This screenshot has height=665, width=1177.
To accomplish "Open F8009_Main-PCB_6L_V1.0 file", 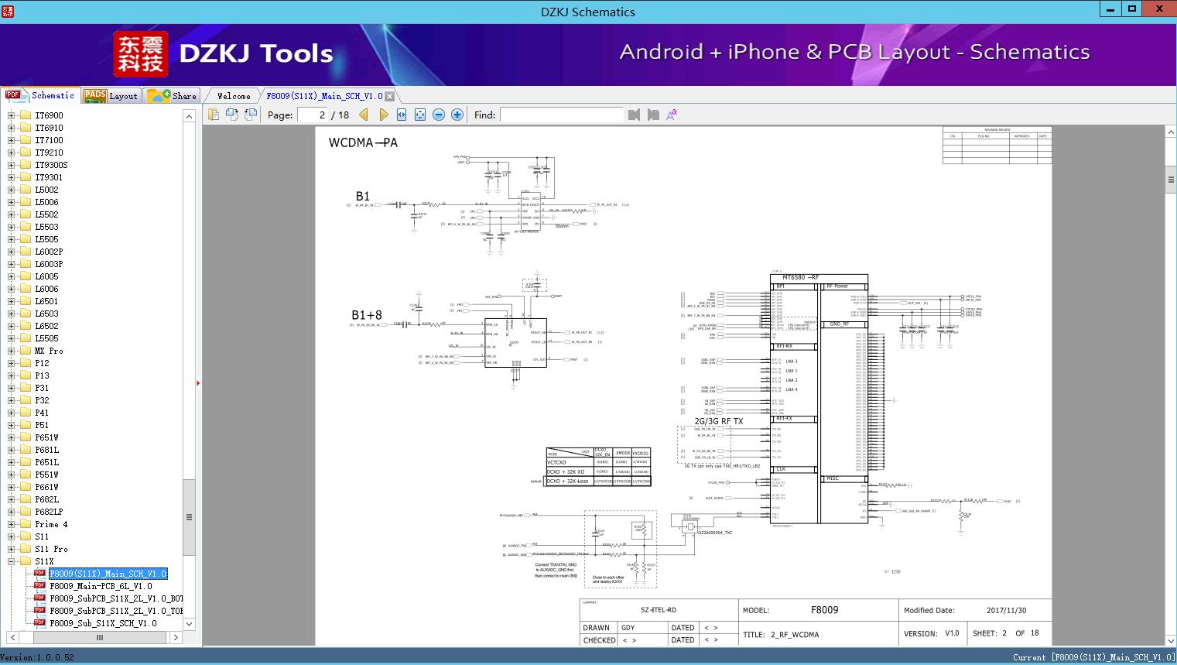I will 101,586.
